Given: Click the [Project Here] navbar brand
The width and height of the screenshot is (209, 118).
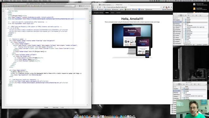Looking at the screenshot, I should [x=99, y=12].
